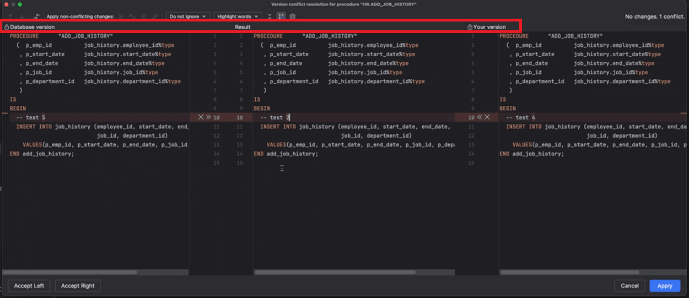Cancel the conflict resolution dialog
The height and width of the screenshot is (298, 689).
pos(629,286)
